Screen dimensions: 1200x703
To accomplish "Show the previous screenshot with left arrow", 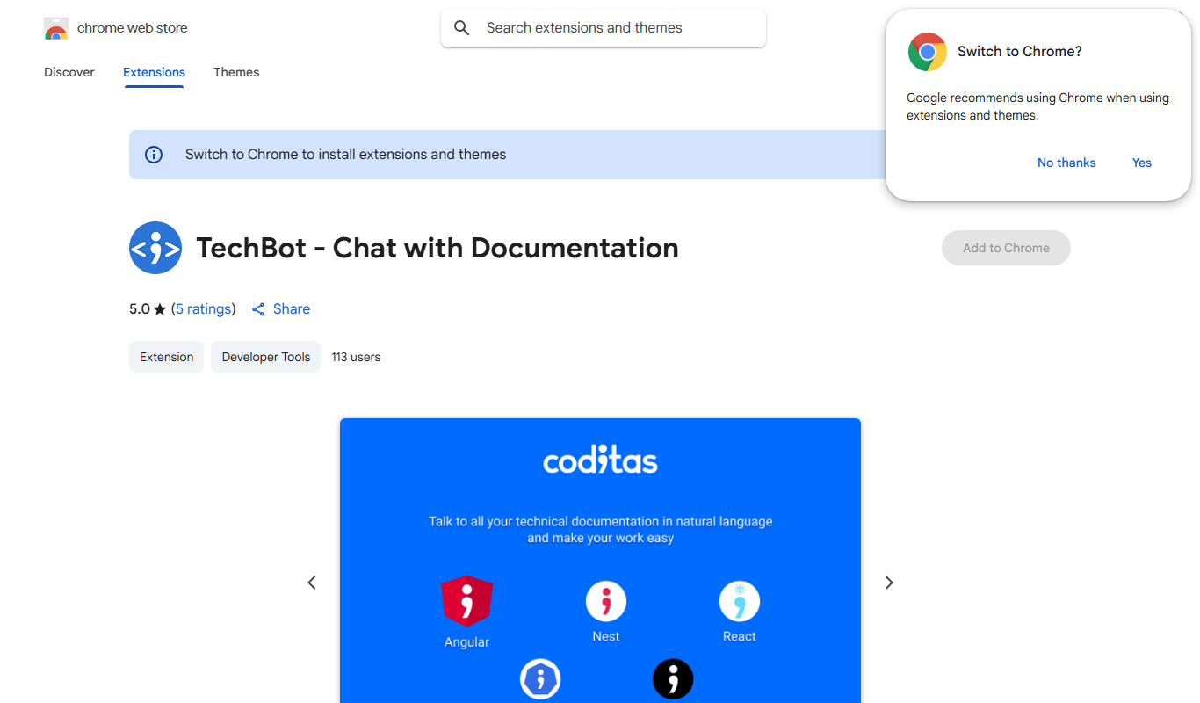I will point(312,583).
